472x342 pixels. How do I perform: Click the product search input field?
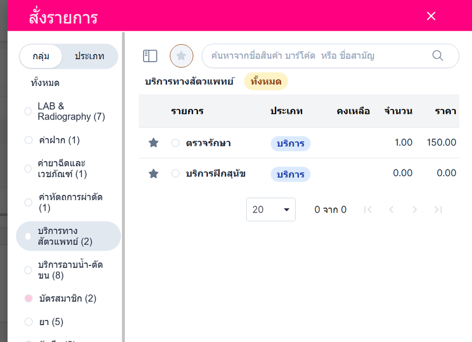coord(330,56)
